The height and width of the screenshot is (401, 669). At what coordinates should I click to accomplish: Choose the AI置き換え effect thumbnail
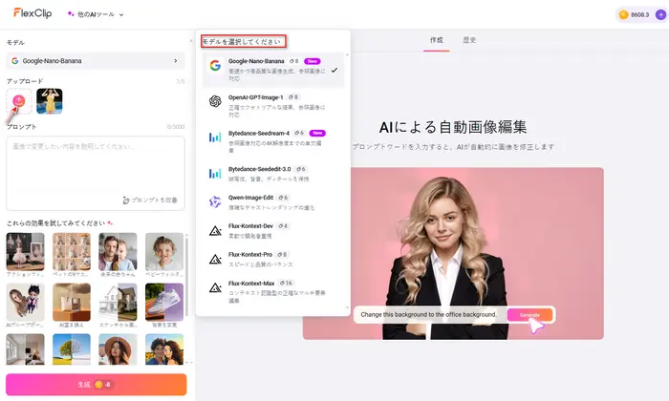coord(72,302)
